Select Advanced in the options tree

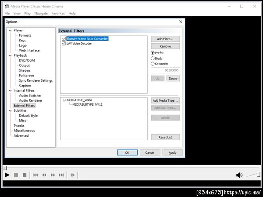click(x=21, y=136)
